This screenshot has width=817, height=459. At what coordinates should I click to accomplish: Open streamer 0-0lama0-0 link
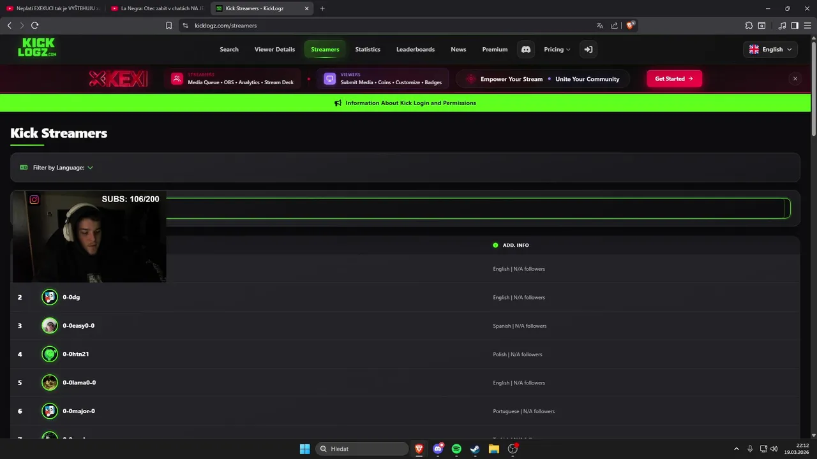pyautogui.click(x=79, y=382)
